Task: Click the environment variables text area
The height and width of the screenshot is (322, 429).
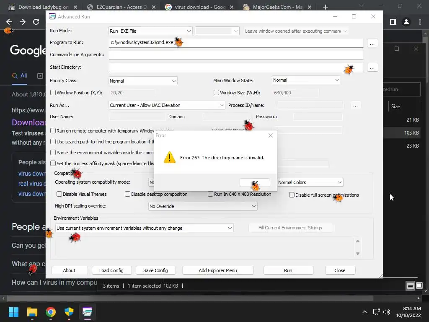Action: point(205,247)
